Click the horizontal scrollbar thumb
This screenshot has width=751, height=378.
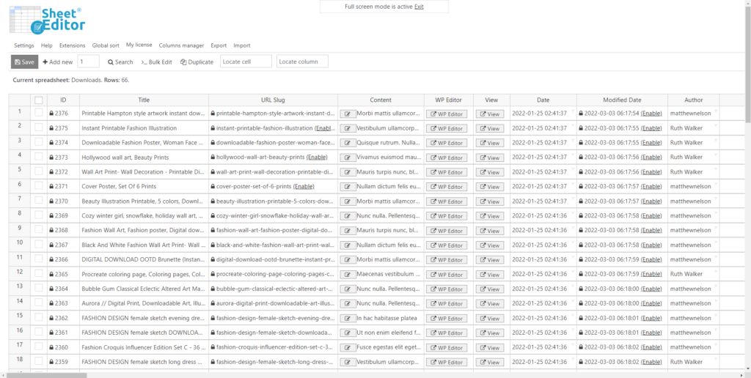click(x=47, y=375)
